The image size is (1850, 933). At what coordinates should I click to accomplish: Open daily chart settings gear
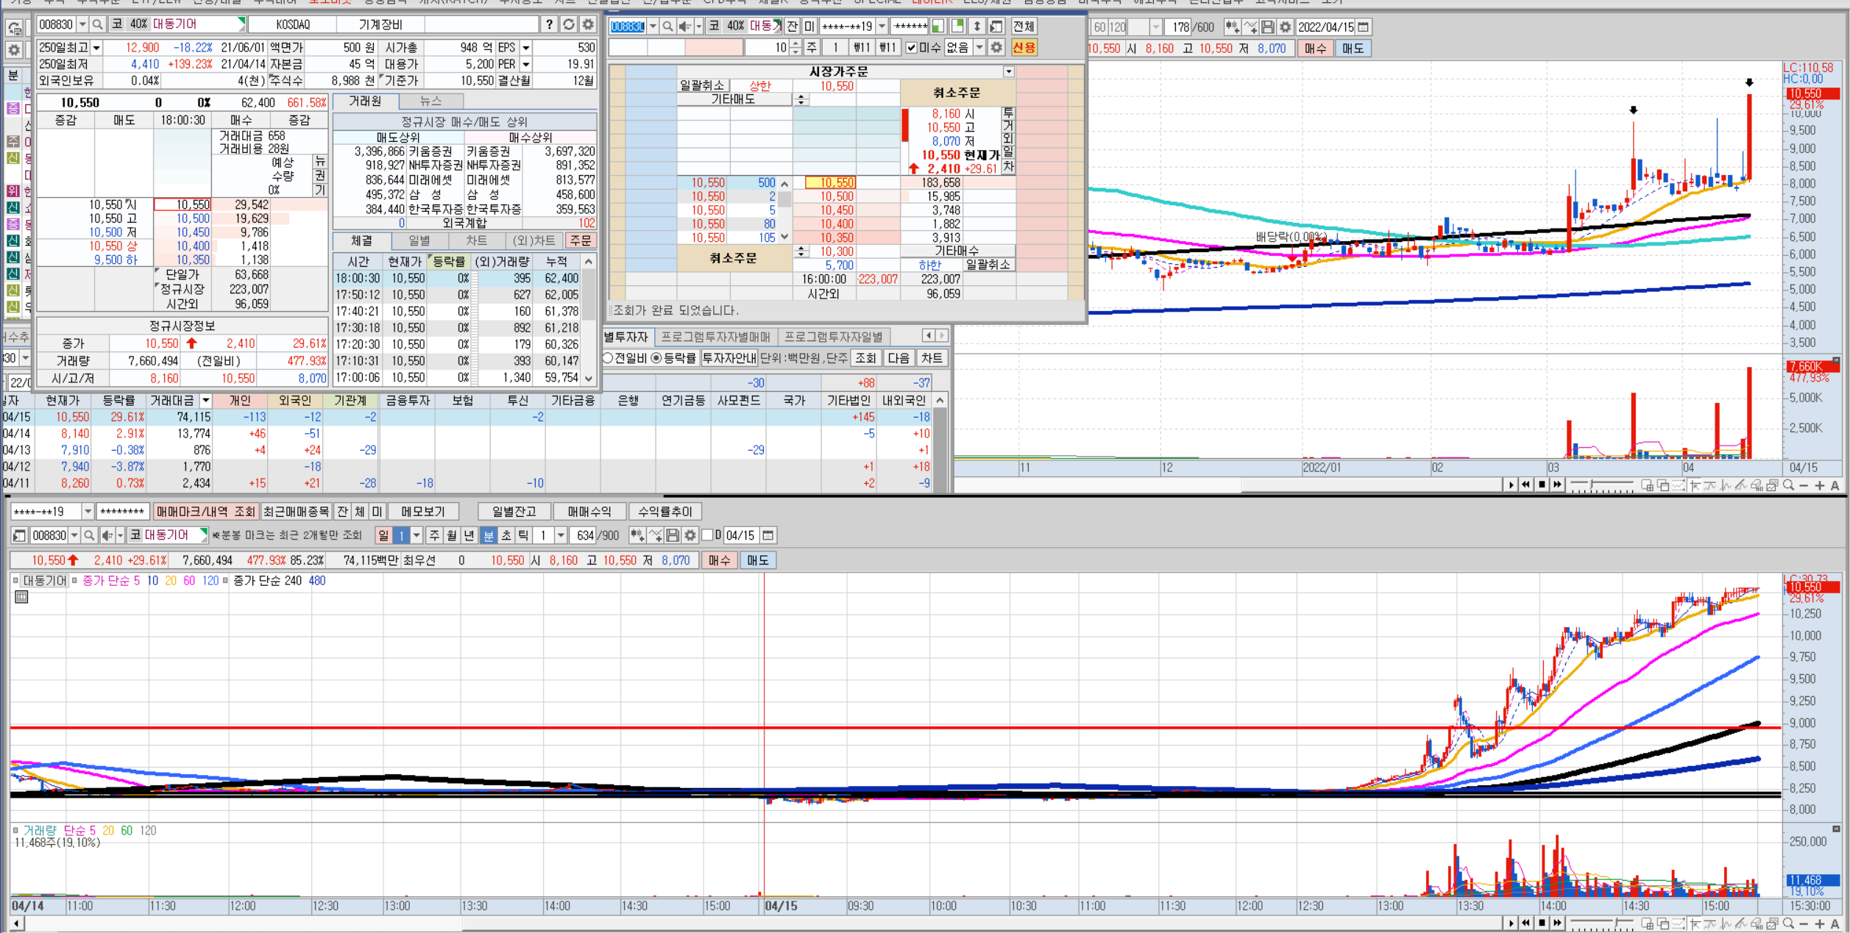(x=1285, y=27)
